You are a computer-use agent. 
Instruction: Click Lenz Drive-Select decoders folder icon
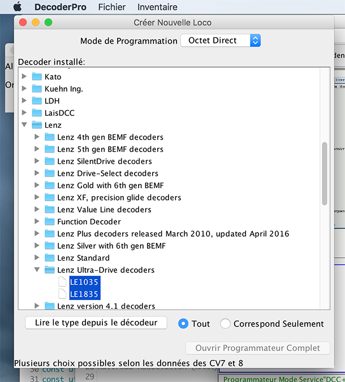pos(50,173)
